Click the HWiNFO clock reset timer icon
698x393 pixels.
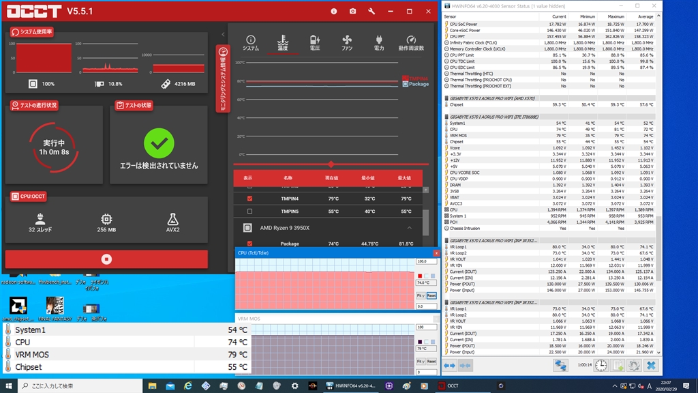(601, 366)
